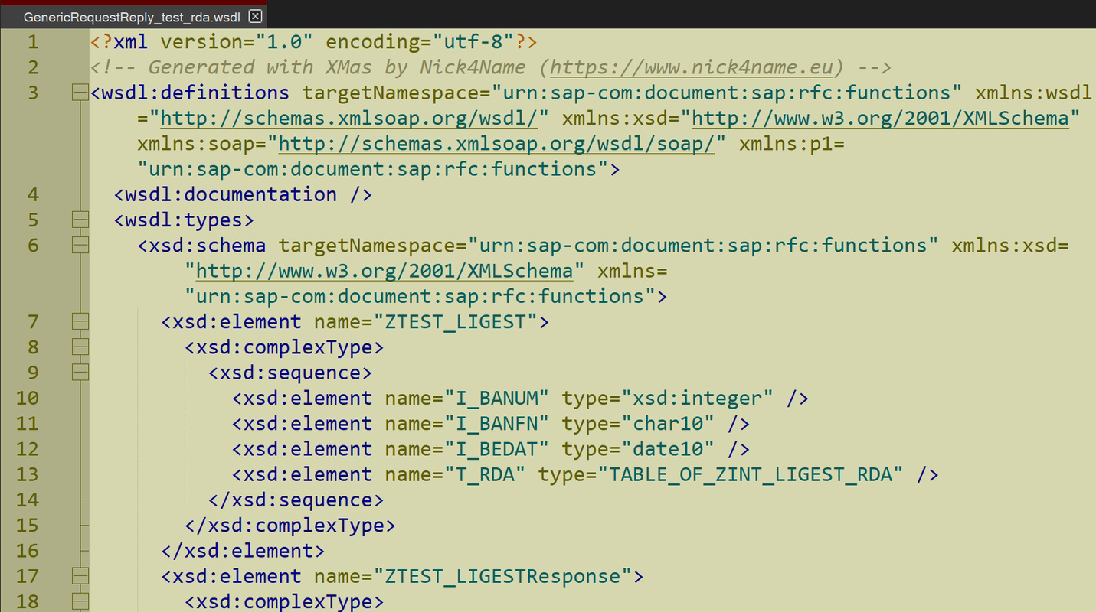Click the "ZTEST_LIGEST" name on line 7
The height and width of the screenshot is (612, 1096).
(x=456, y=321)
